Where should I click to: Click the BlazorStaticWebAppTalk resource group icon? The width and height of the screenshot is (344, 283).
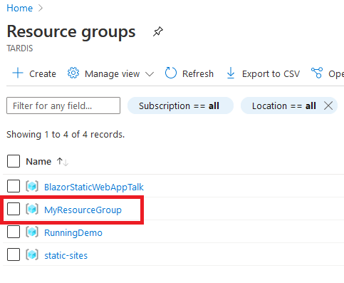pos(32,186)
